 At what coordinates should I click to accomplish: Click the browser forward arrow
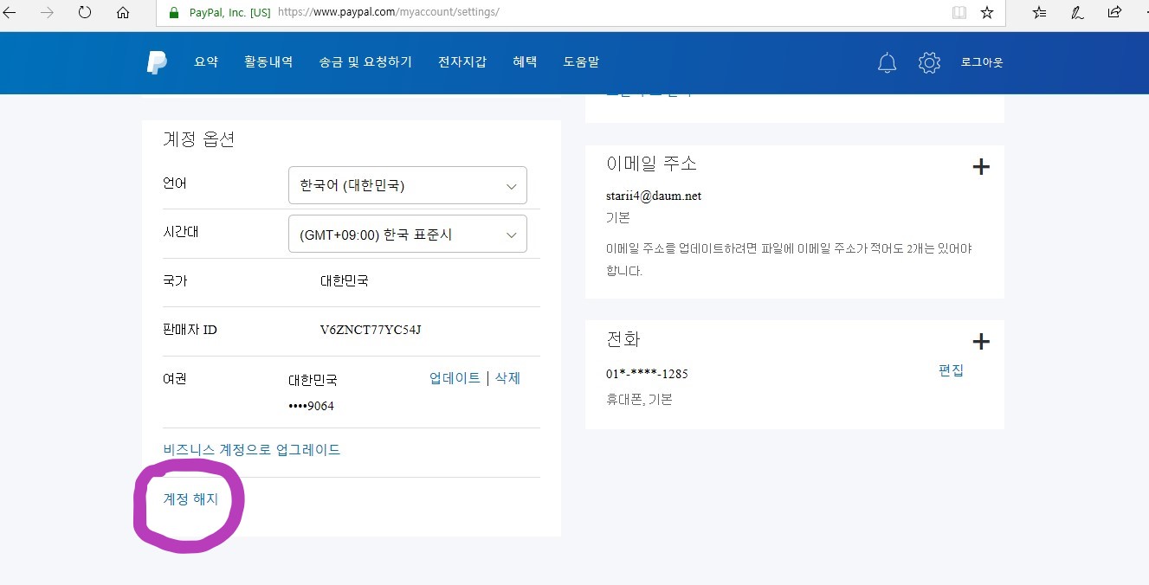coord(47,12)
